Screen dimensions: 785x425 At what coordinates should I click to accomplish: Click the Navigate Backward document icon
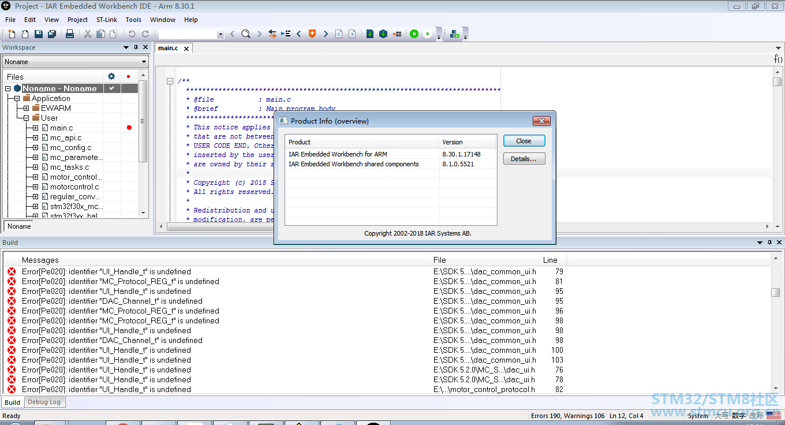coord(339,34)
